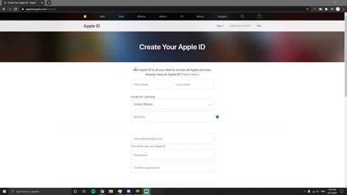Click the Apple ID title link
This screenshot has width=347, height=195.
(x=92, y=26)
